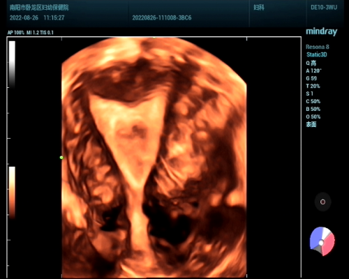Click the O 50% opacity parameter

tap(313, 116)
